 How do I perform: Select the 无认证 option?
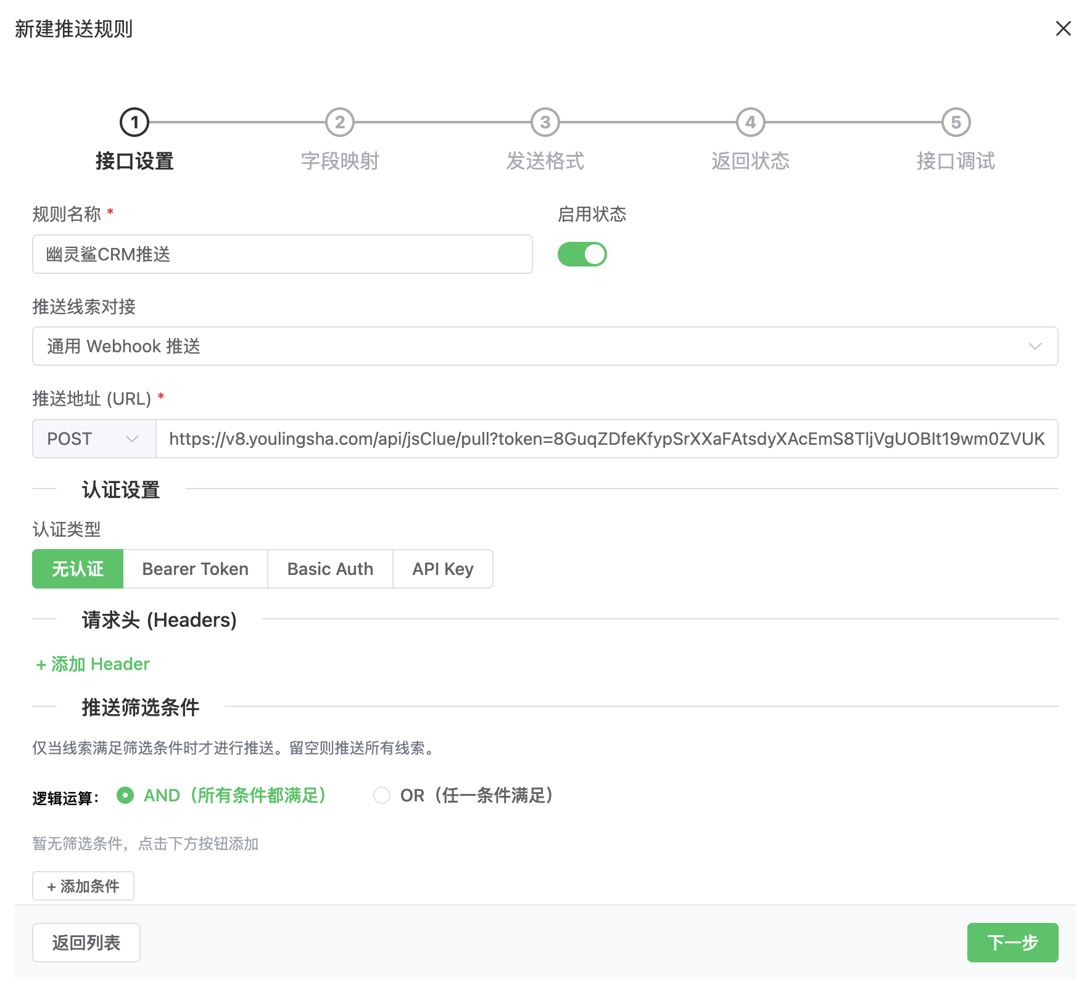78,569
